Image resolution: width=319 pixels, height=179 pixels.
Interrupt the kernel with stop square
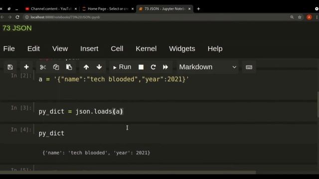point(141,67)
